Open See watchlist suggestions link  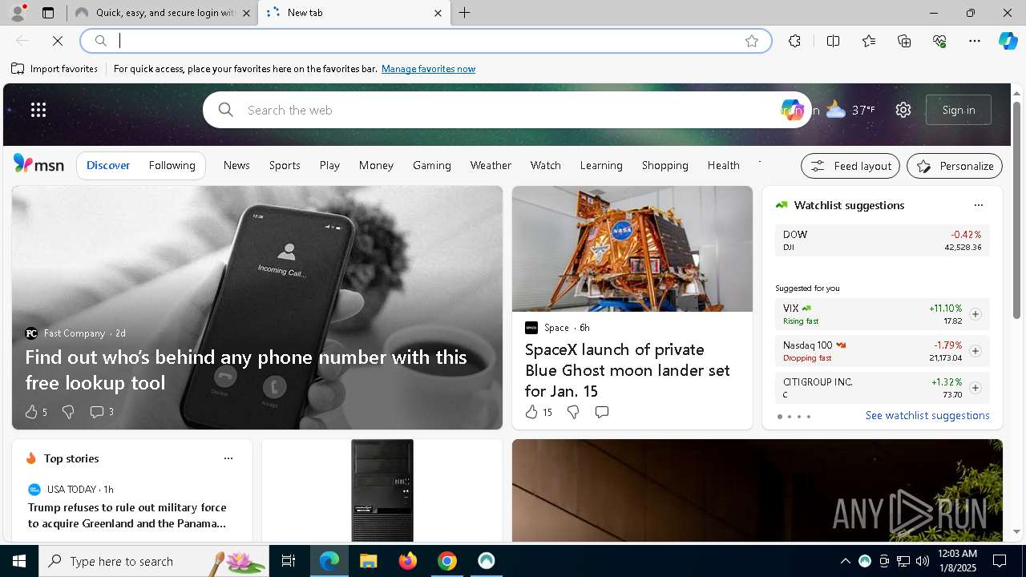tap(927, 415)
